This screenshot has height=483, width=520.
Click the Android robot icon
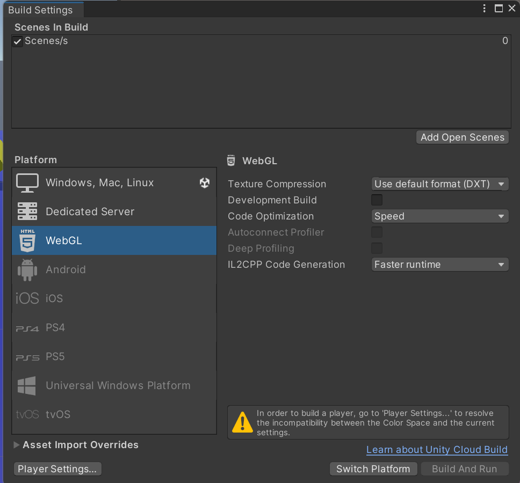[x=27, y=269]
